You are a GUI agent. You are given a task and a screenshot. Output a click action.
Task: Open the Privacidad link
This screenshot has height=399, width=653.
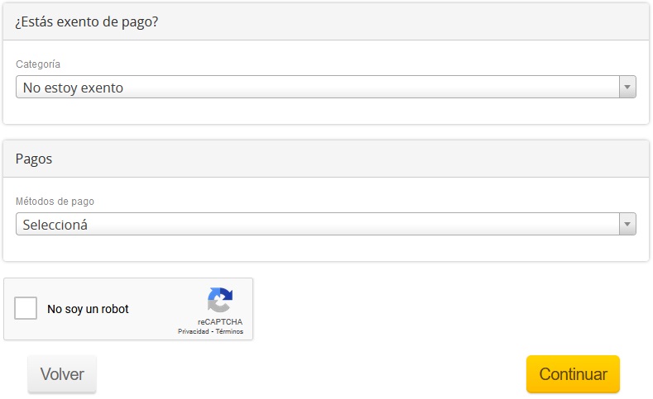click(194, 331)
